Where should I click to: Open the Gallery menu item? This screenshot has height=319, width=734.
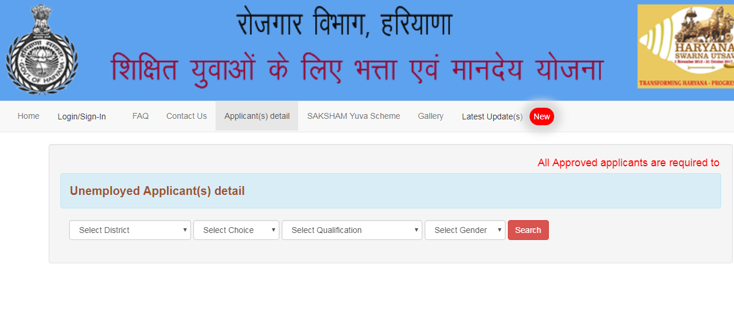point(431,116)
